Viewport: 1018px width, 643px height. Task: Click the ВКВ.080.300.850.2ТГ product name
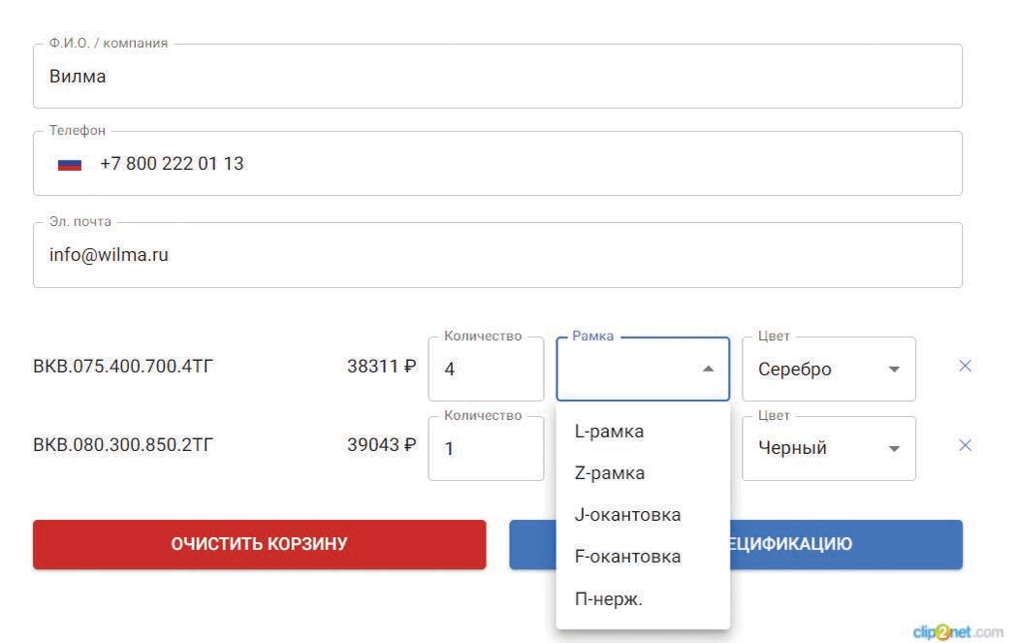pos(123,445)
